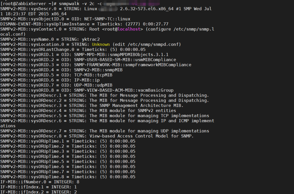This screenshot has height=194, width=294.
Task: Click the sysObjectID NET-SNMP-TC::linux value
Action: [107, 19]
